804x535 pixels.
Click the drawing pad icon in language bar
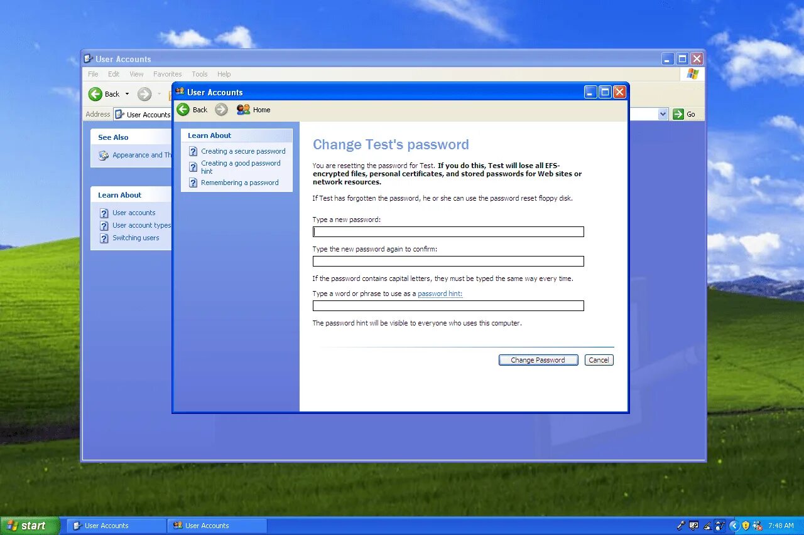click(x=720, y=526)
